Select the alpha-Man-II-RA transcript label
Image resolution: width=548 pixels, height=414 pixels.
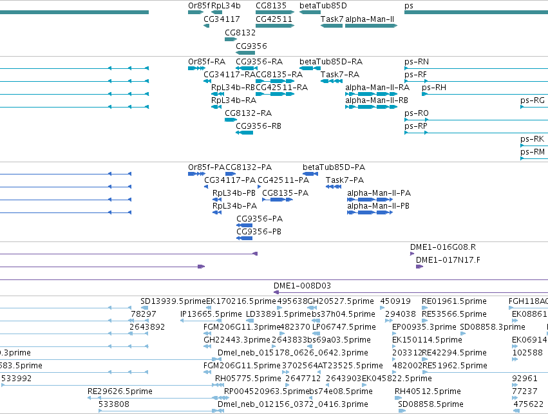(x=377, y=88)
